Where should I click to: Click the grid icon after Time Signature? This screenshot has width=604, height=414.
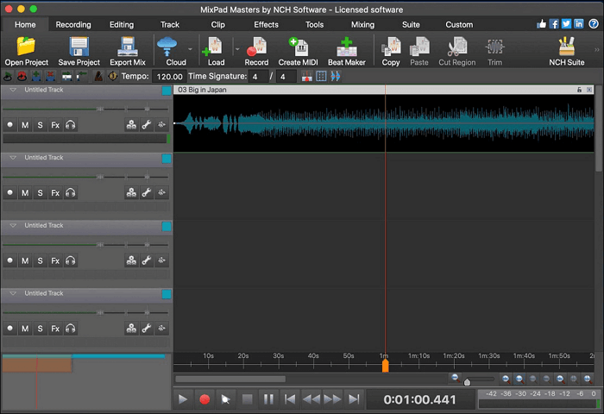[321, 76]
